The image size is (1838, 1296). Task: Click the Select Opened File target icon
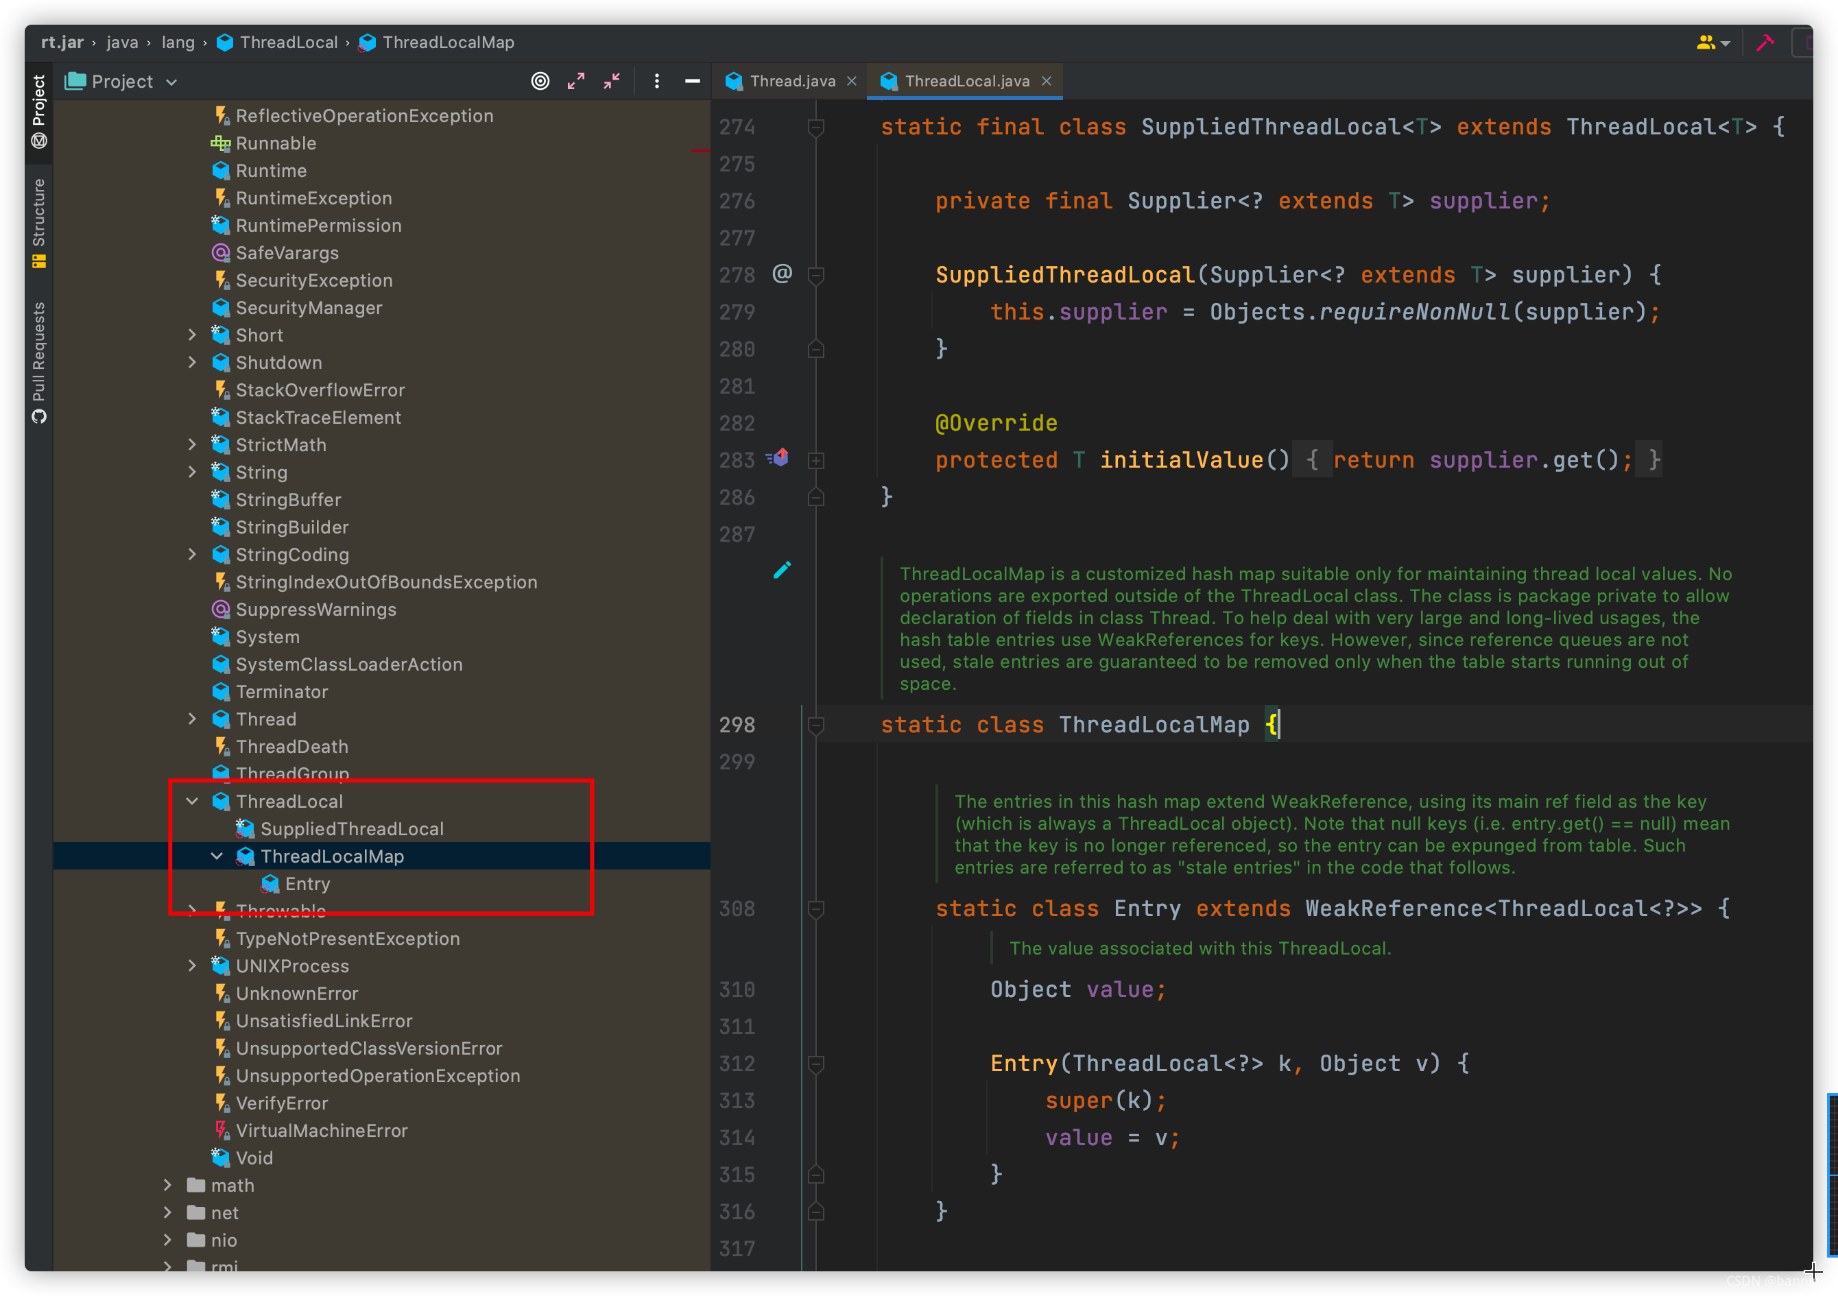[540, 81]
